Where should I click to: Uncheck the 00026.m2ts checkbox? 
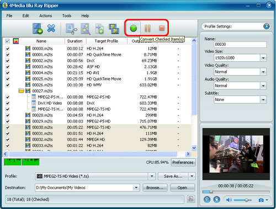(x=8, y=85)
